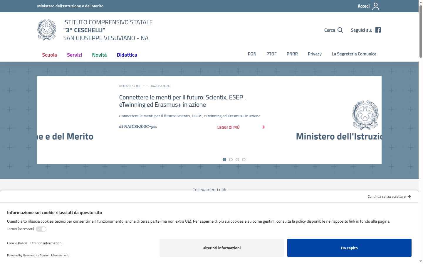This screenshot has height=264, width=423.
Task: Open the Privacy page
Action: (x=315, y=54)
